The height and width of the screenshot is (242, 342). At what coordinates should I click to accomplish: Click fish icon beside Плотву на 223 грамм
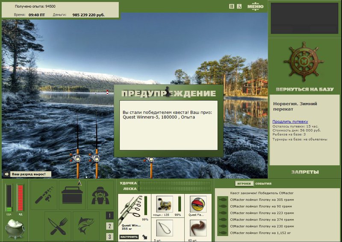[222, 213]
